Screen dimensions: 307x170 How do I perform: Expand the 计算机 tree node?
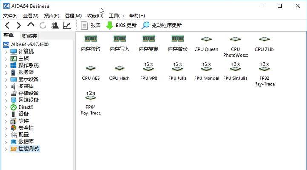point(6,52)
